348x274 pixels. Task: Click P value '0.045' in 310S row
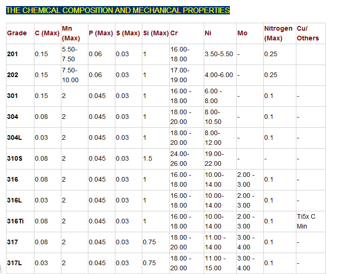tap(97, 159)
